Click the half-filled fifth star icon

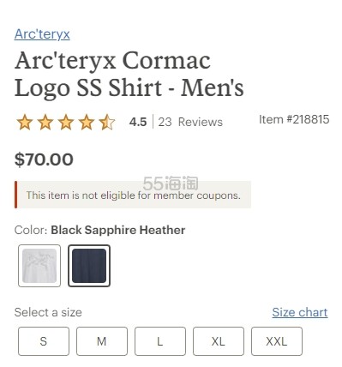click(x=107, y=123)
